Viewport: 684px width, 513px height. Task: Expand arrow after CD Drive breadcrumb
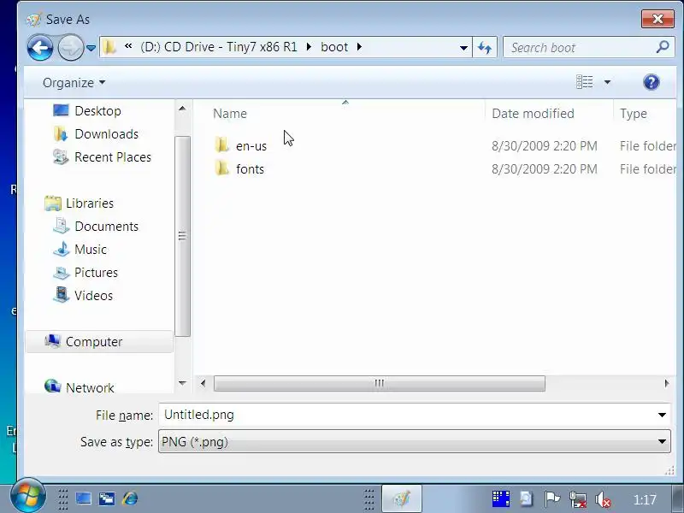click(309, 47)
